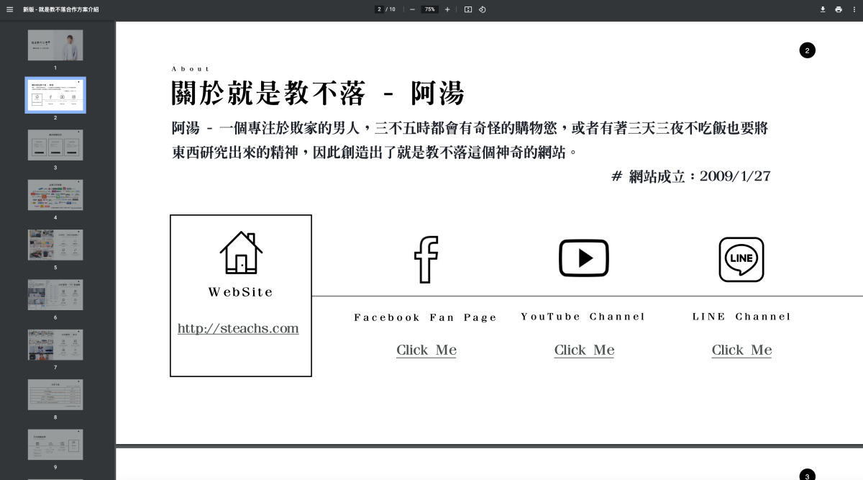Click the YouTube Channel Click Me link

tap(584, 350)
